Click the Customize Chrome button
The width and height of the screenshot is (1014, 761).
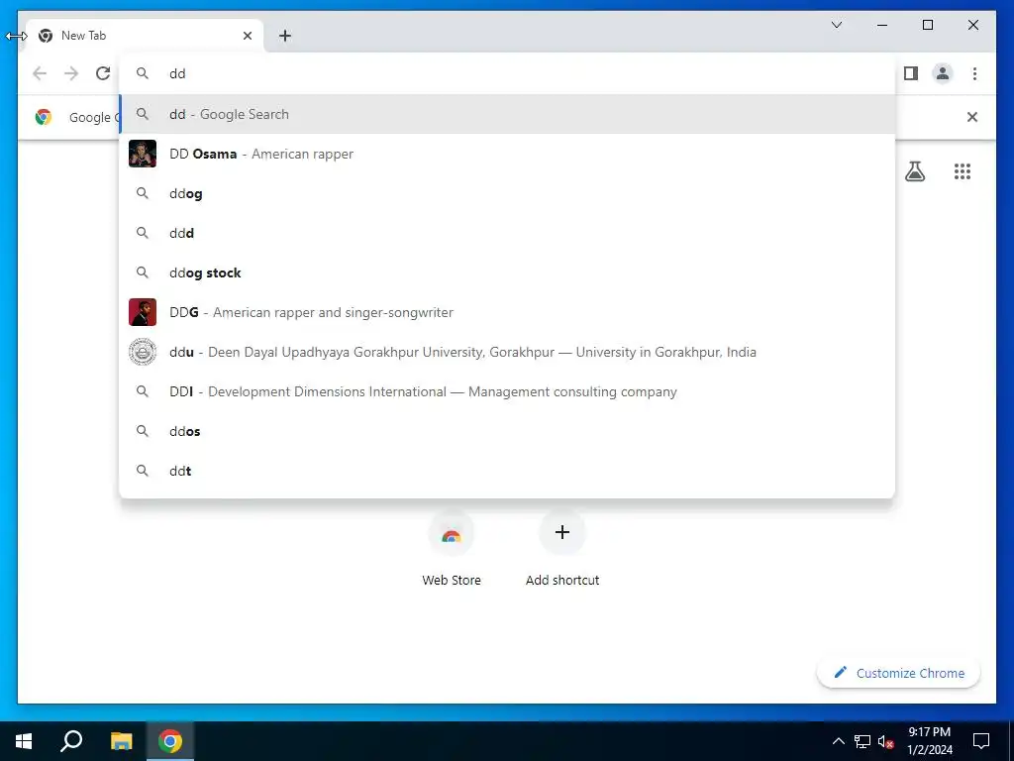coord(898,673)
